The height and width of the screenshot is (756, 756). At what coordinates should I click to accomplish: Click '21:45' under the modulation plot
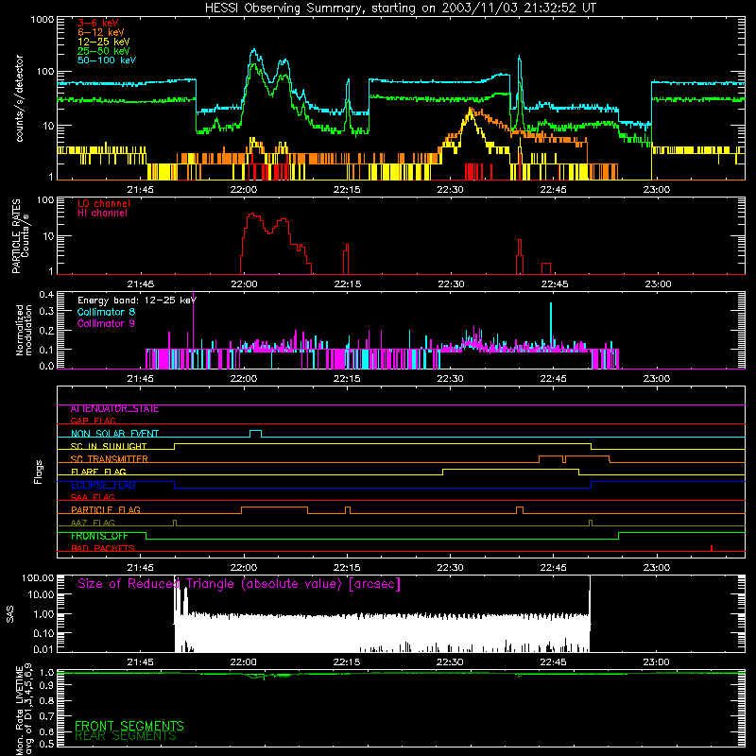click(x=140, y=379)
